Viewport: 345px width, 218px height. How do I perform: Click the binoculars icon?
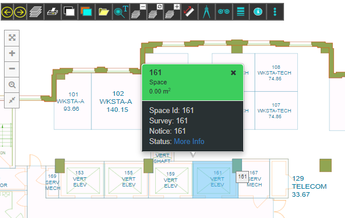[224, 12]
